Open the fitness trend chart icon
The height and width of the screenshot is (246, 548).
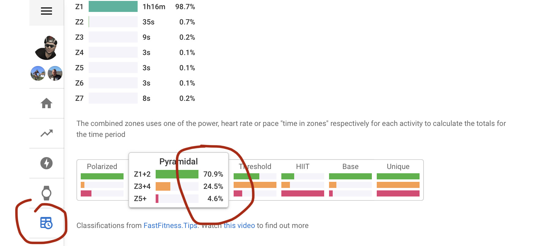[x=46, y=133]
